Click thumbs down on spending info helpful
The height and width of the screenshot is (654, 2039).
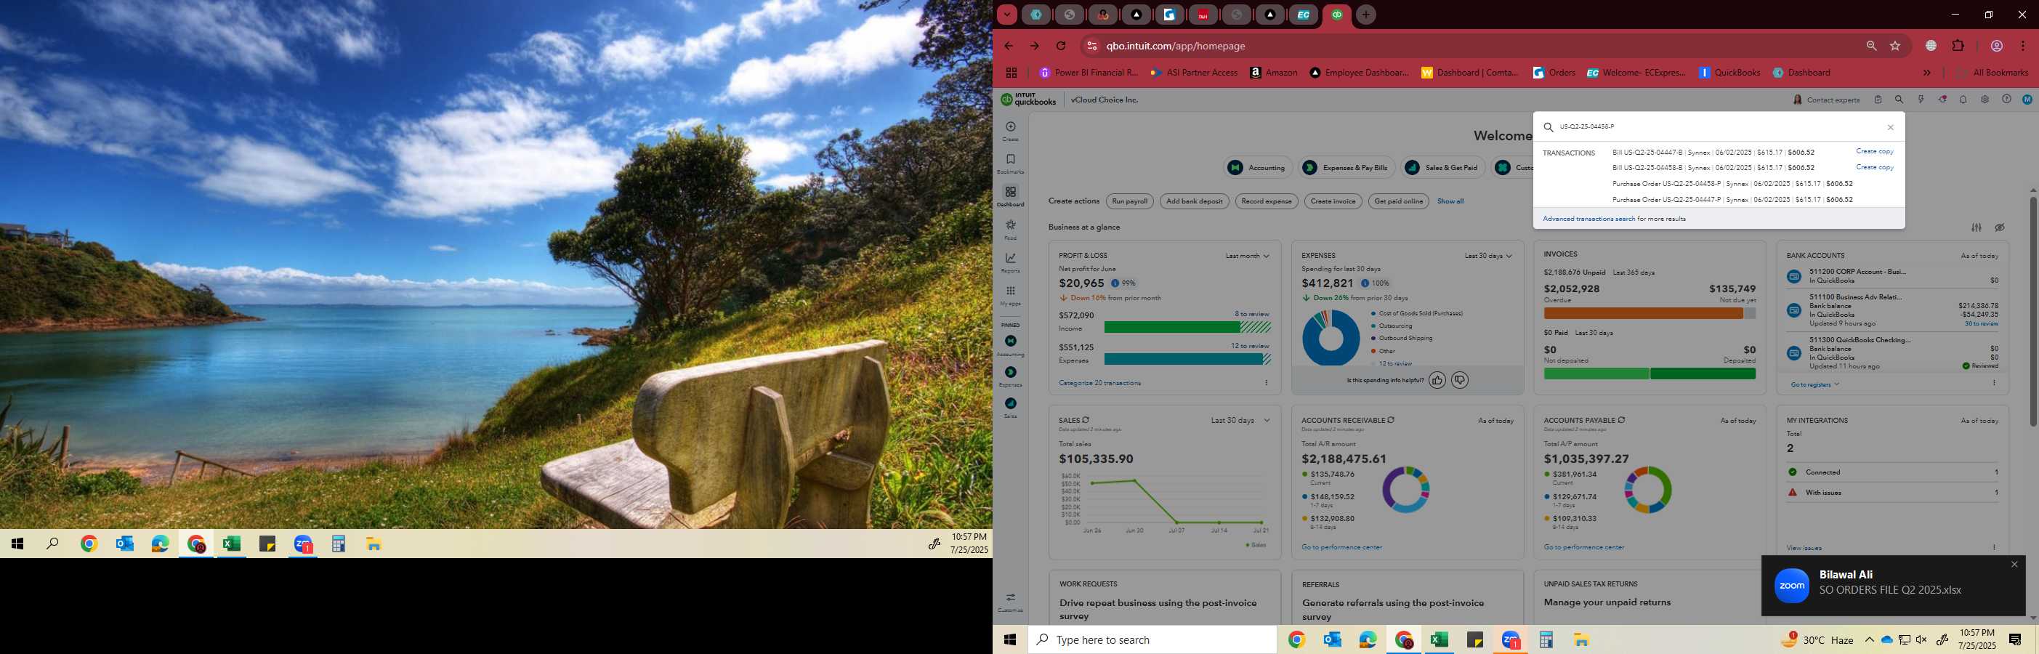(1460, 380)
